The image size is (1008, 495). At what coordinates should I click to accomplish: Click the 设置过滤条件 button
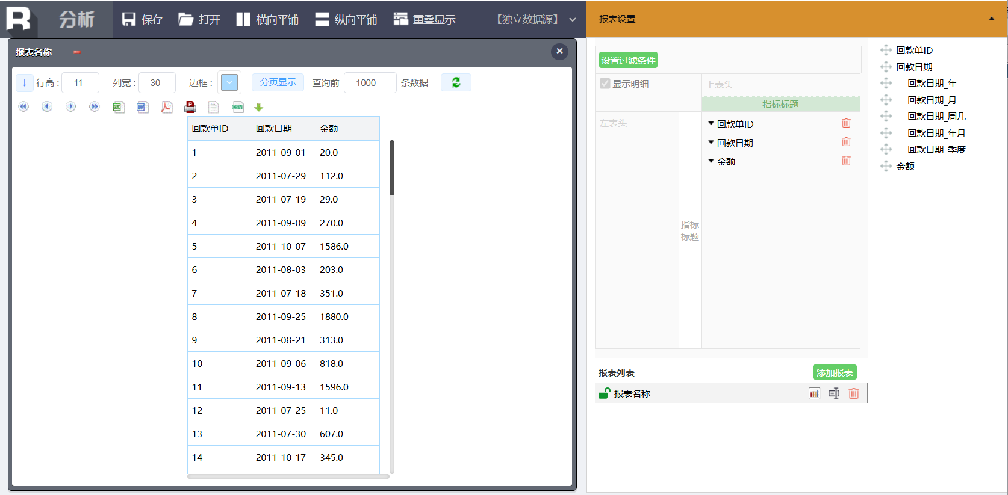point(628,60)
